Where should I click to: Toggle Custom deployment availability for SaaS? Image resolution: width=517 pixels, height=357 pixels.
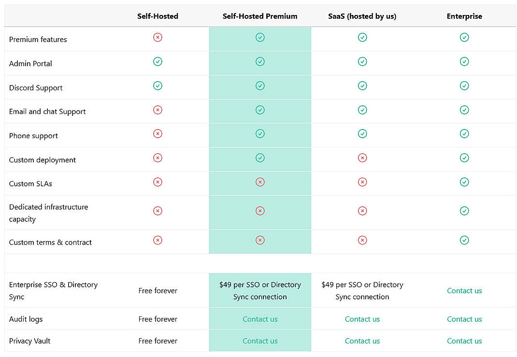[362, 158]
